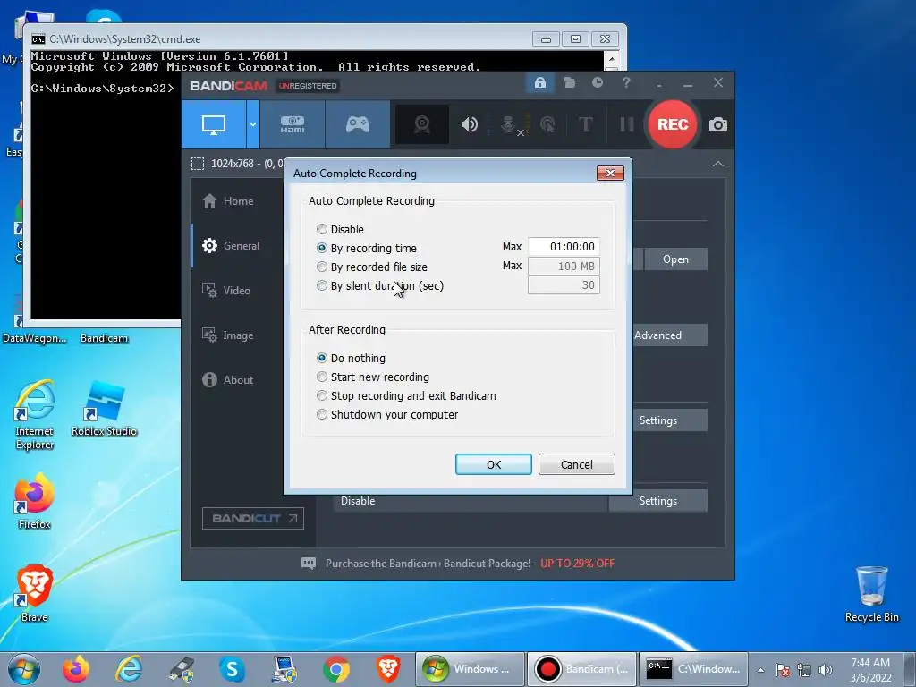Open the Recycle Bin on desktop
This screenshot has width=916, height=687.
pyautogui.click(x=871, y=594)
